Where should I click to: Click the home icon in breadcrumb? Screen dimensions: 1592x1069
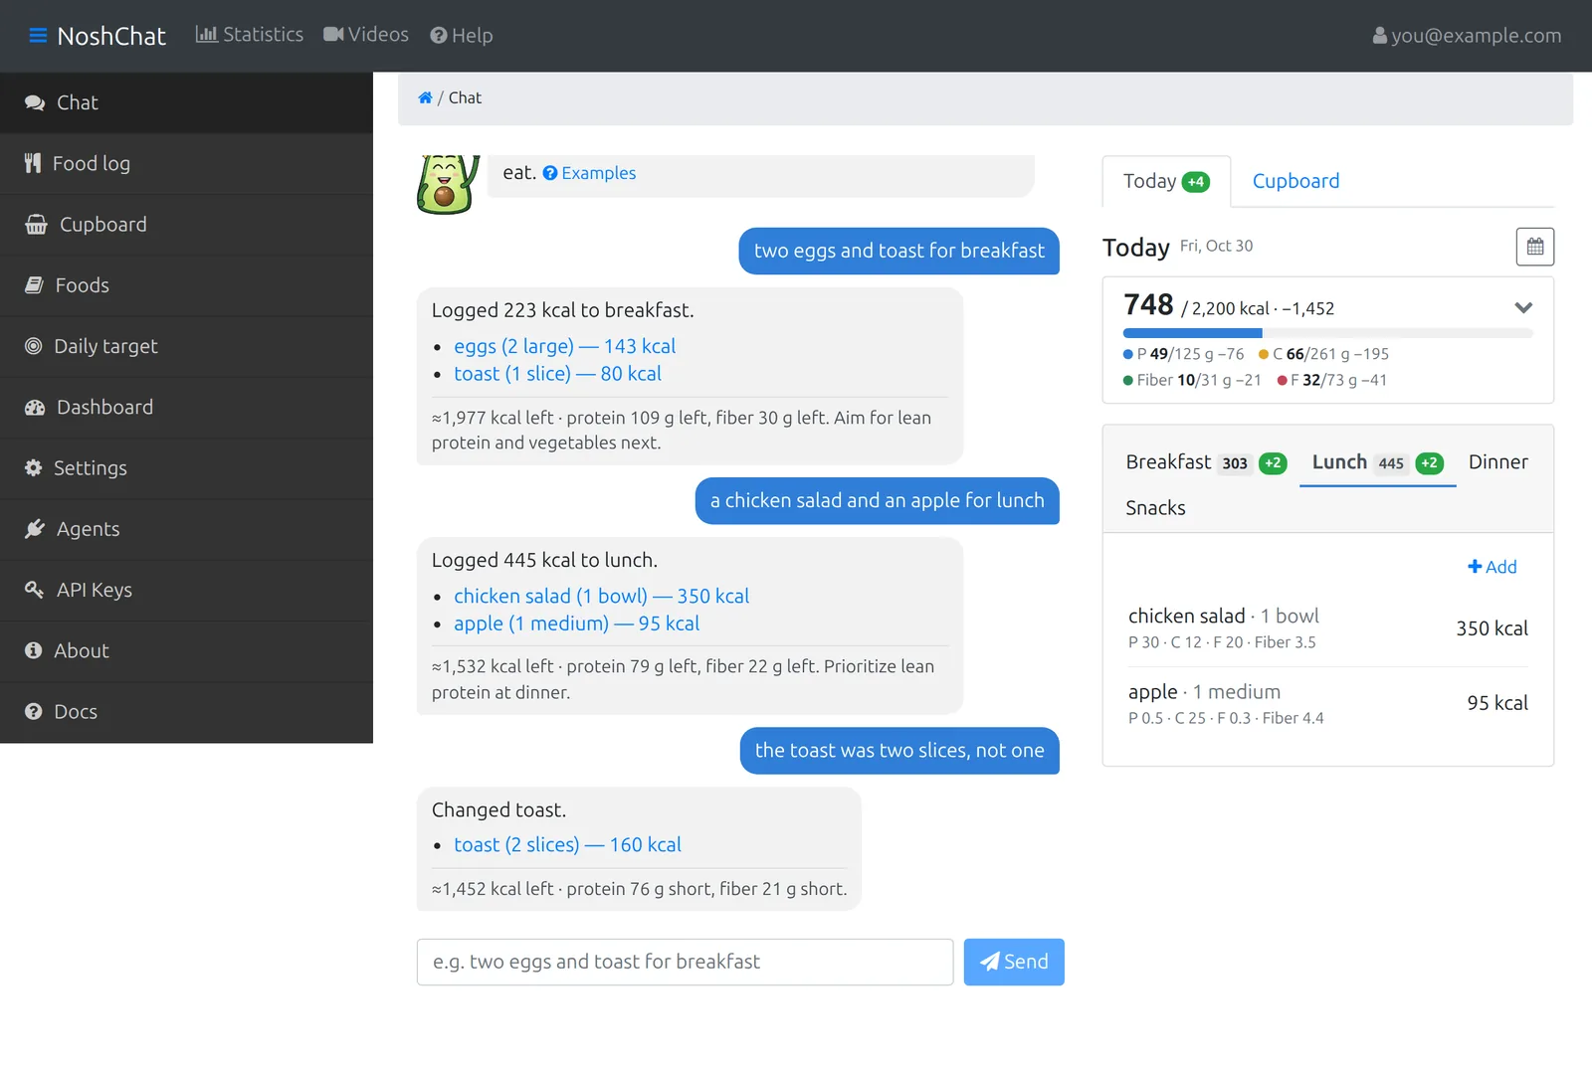[x=425, y=97]
